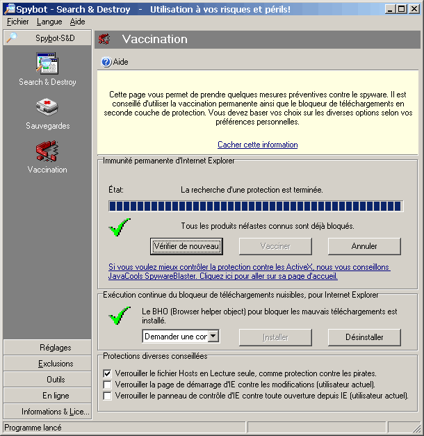424x436 pixels.
Task: Click the window resize grip in status bar
Action: 416,428
